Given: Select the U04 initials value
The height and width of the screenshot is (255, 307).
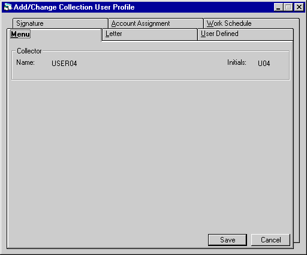Looking at the screenshot, I should 264,64.
